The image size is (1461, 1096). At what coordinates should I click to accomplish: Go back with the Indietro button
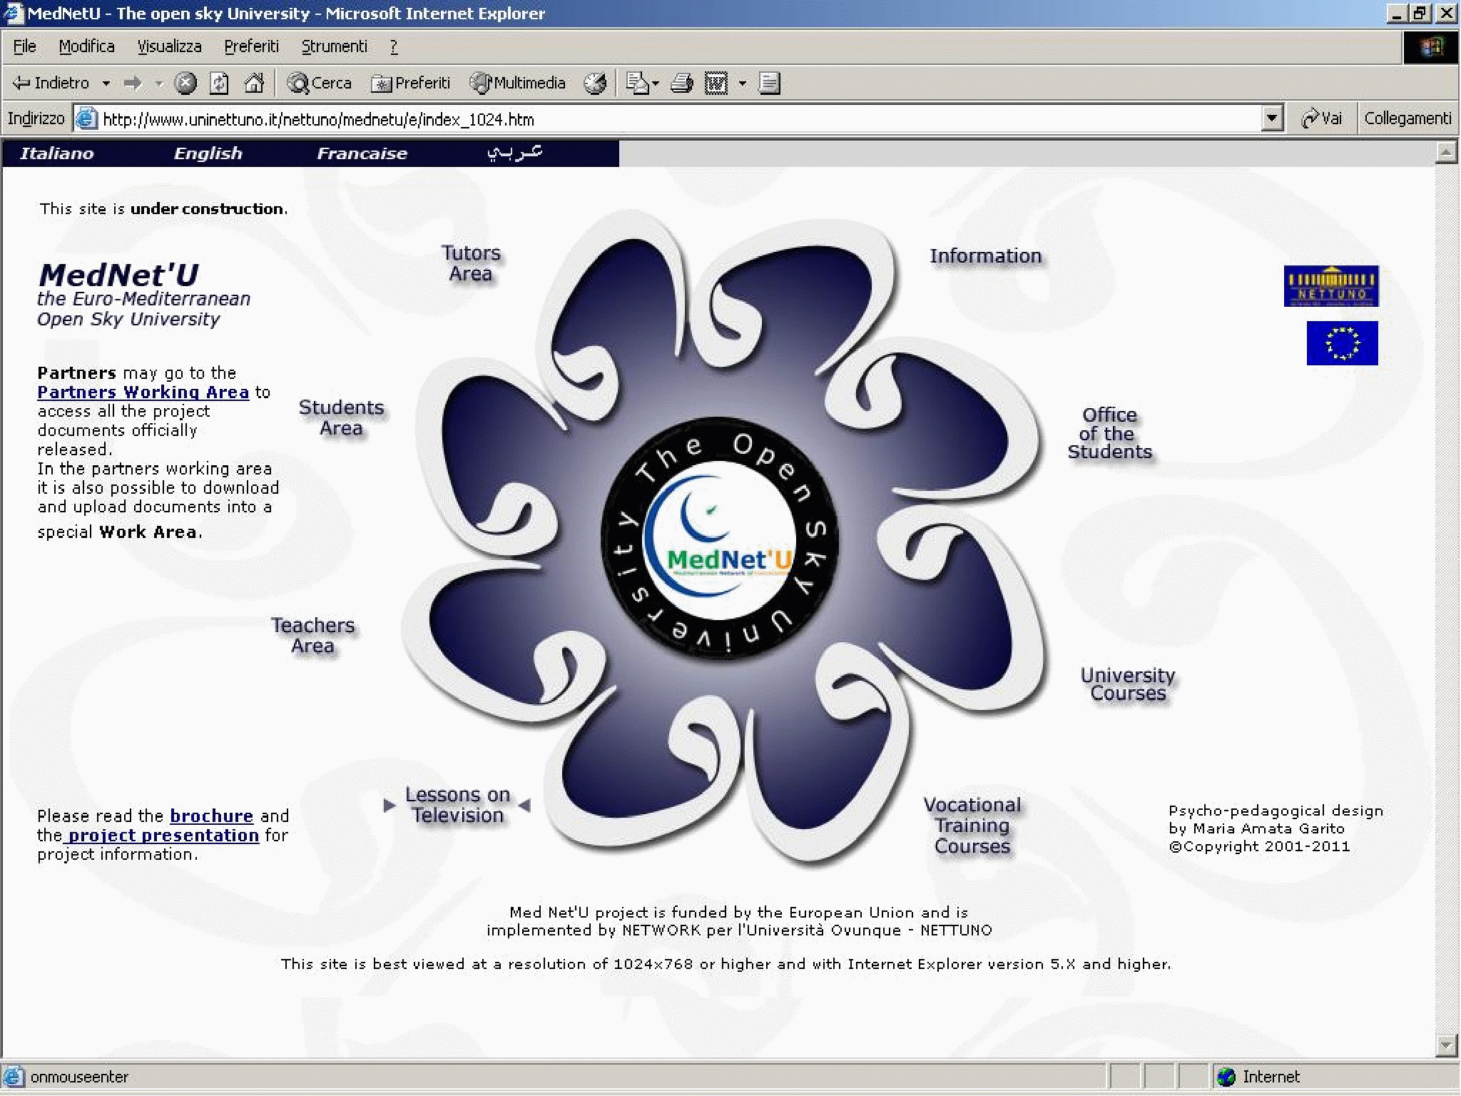pyautogui.click(x=51, y=83)
